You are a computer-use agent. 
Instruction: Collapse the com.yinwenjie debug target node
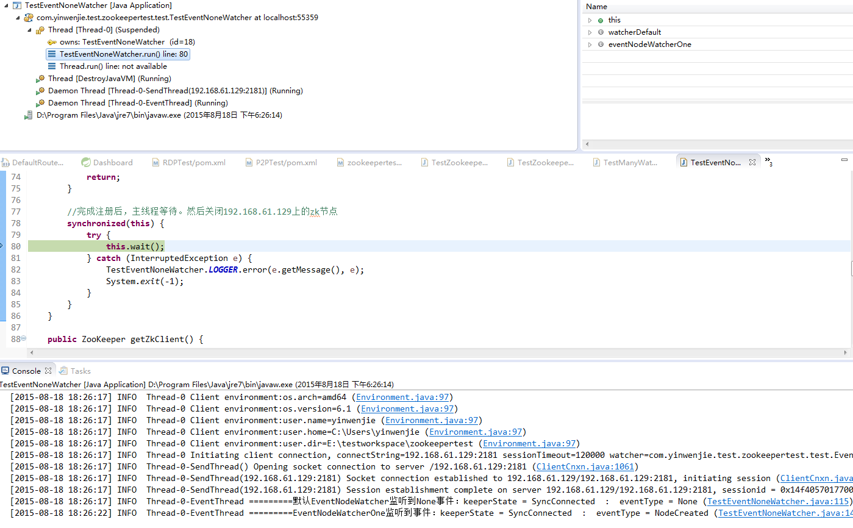18,18
